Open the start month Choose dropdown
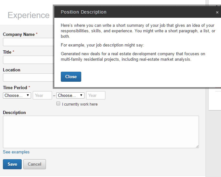 (x=17, y=95)
